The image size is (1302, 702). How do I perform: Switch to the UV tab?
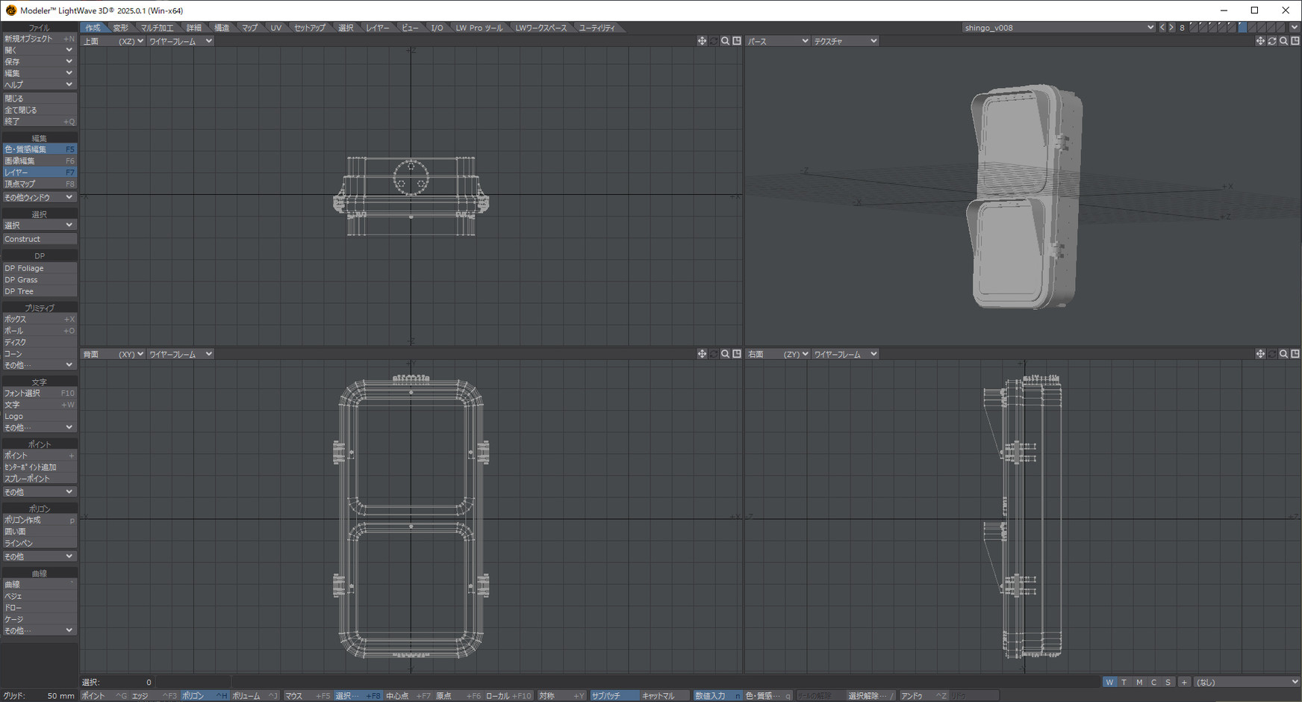pyautogui.click(x=276, y=28)
